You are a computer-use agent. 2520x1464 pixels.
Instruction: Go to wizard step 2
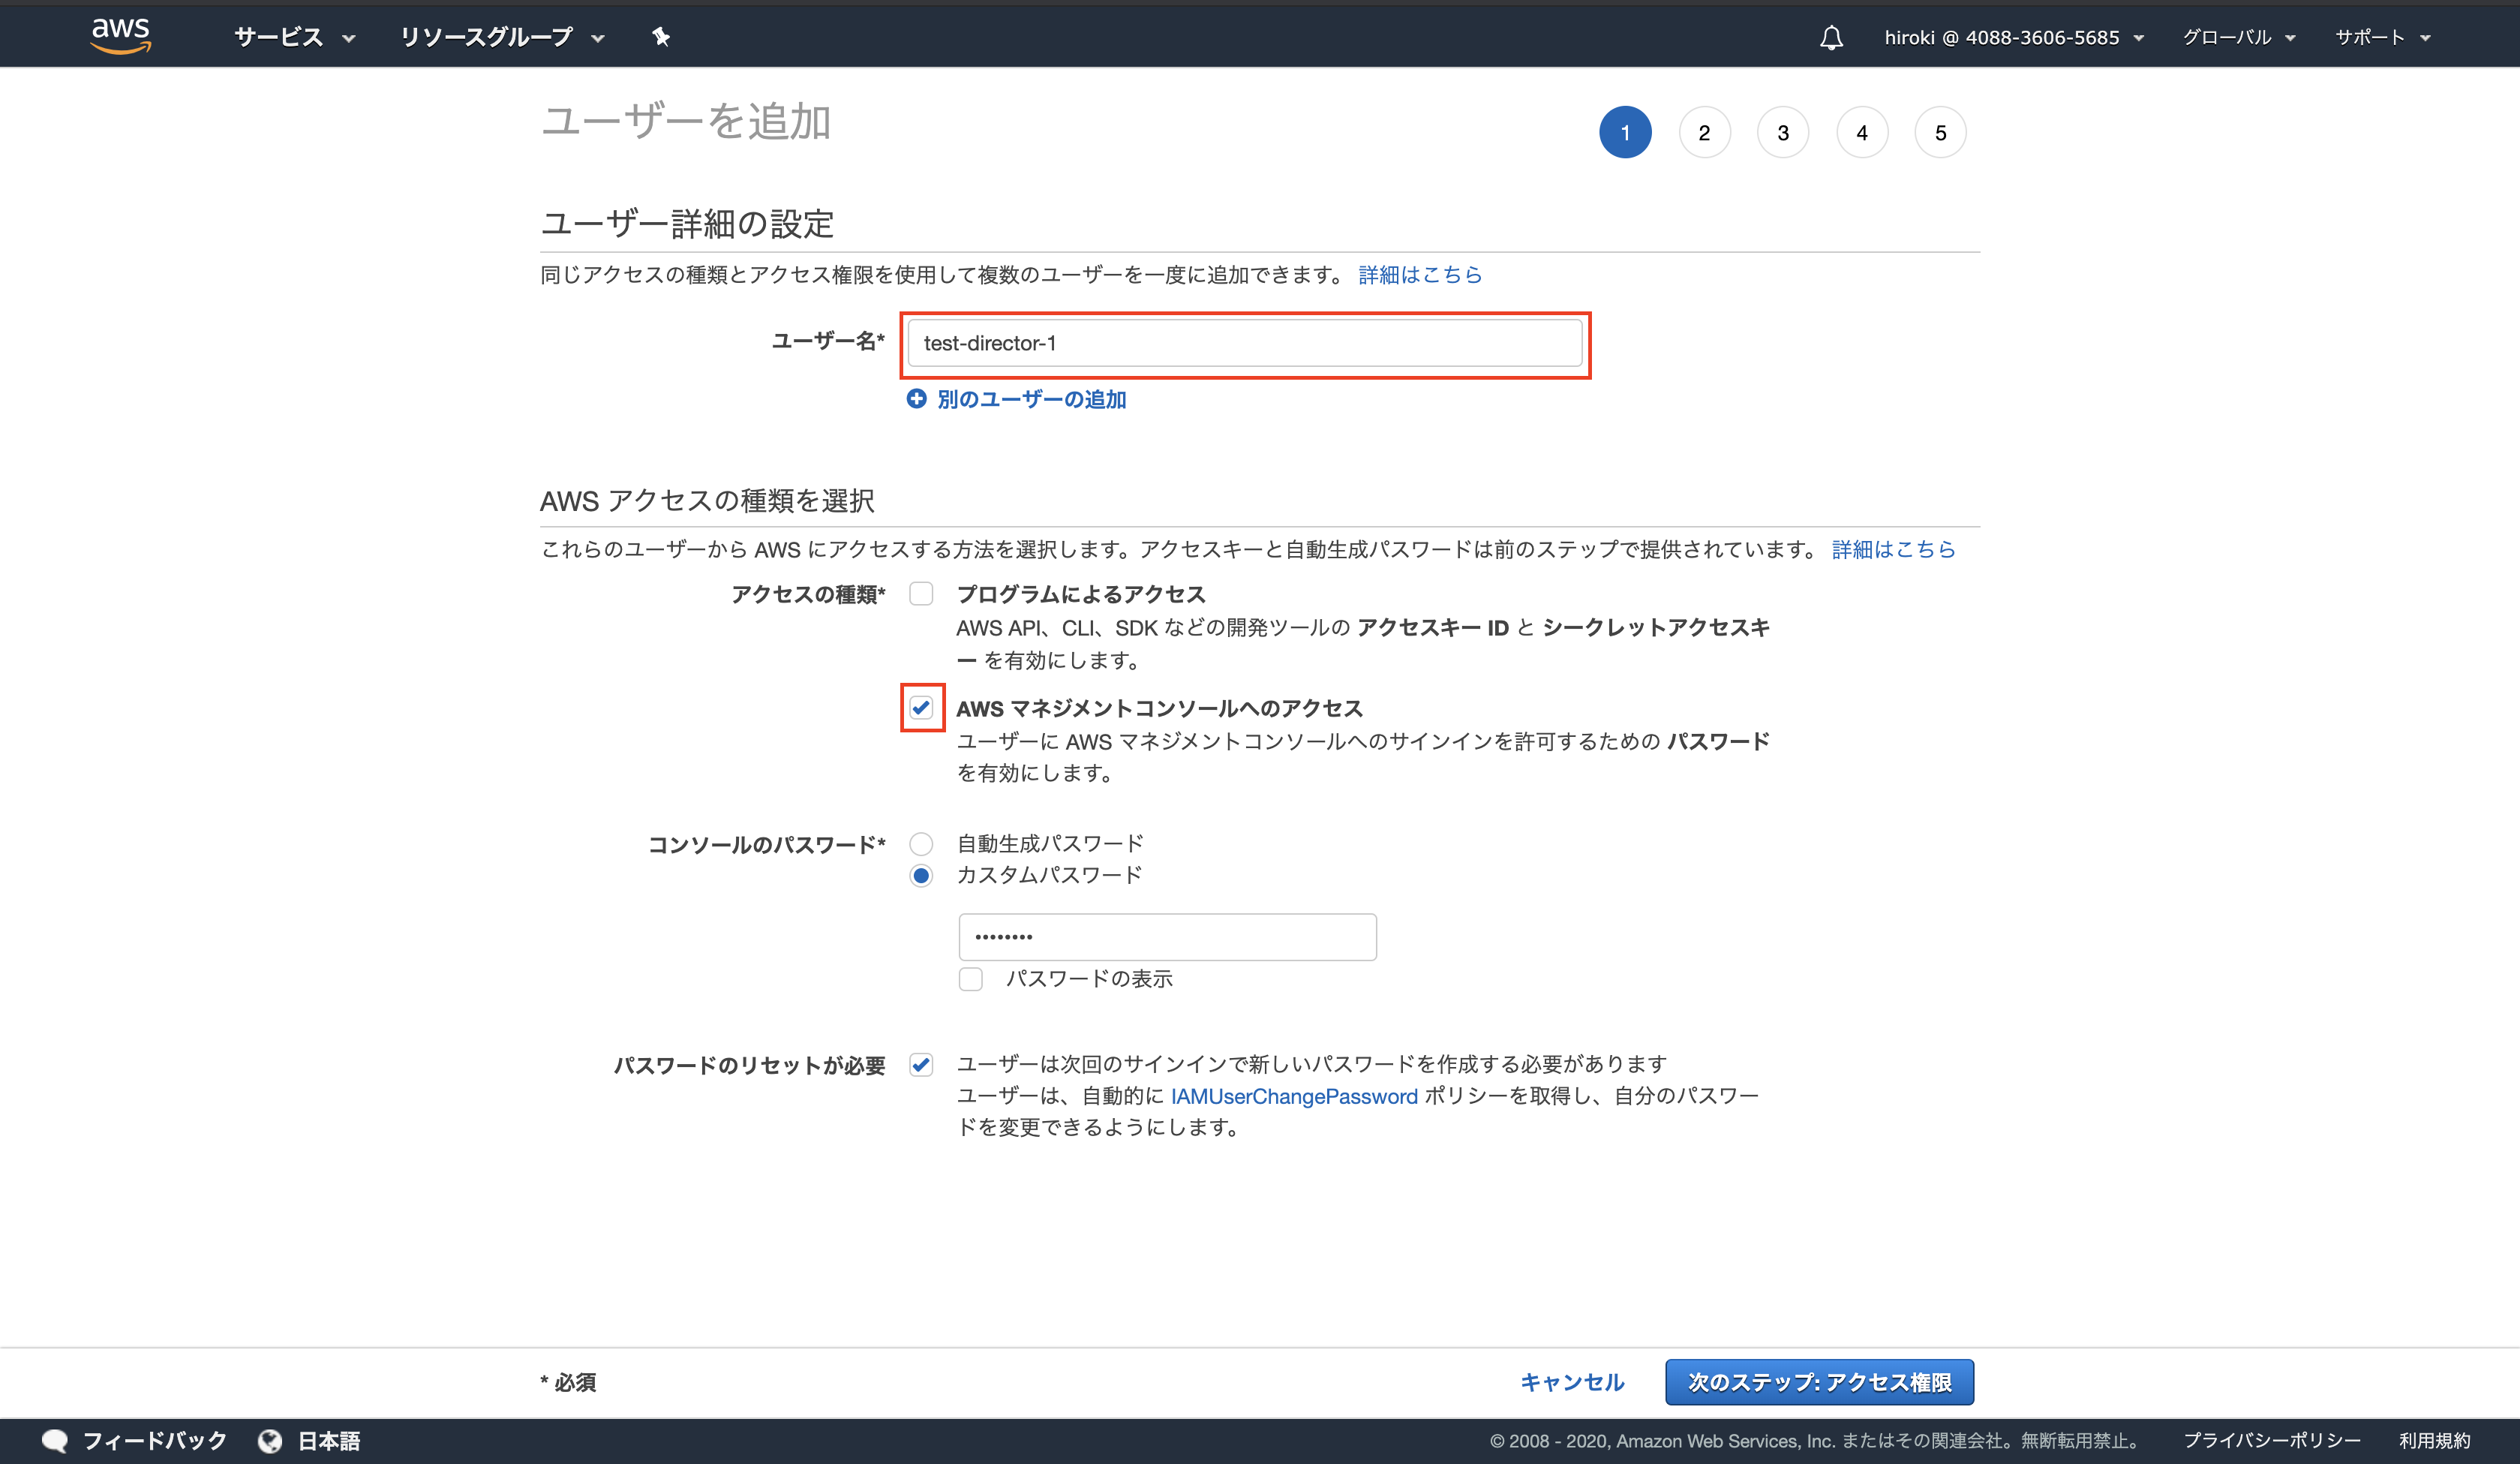tap(1704, 132)
